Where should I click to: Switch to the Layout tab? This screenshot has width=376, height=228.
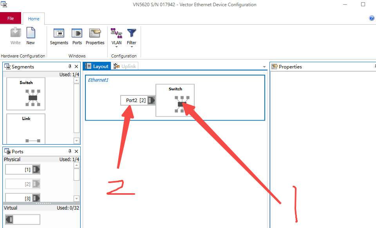[97, 66]
